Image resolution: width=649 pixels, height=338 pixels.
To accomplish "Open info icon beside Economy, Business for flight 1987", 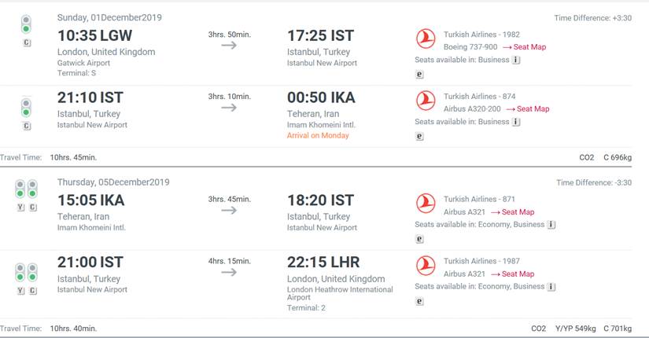I will click(x=551, y=287).
